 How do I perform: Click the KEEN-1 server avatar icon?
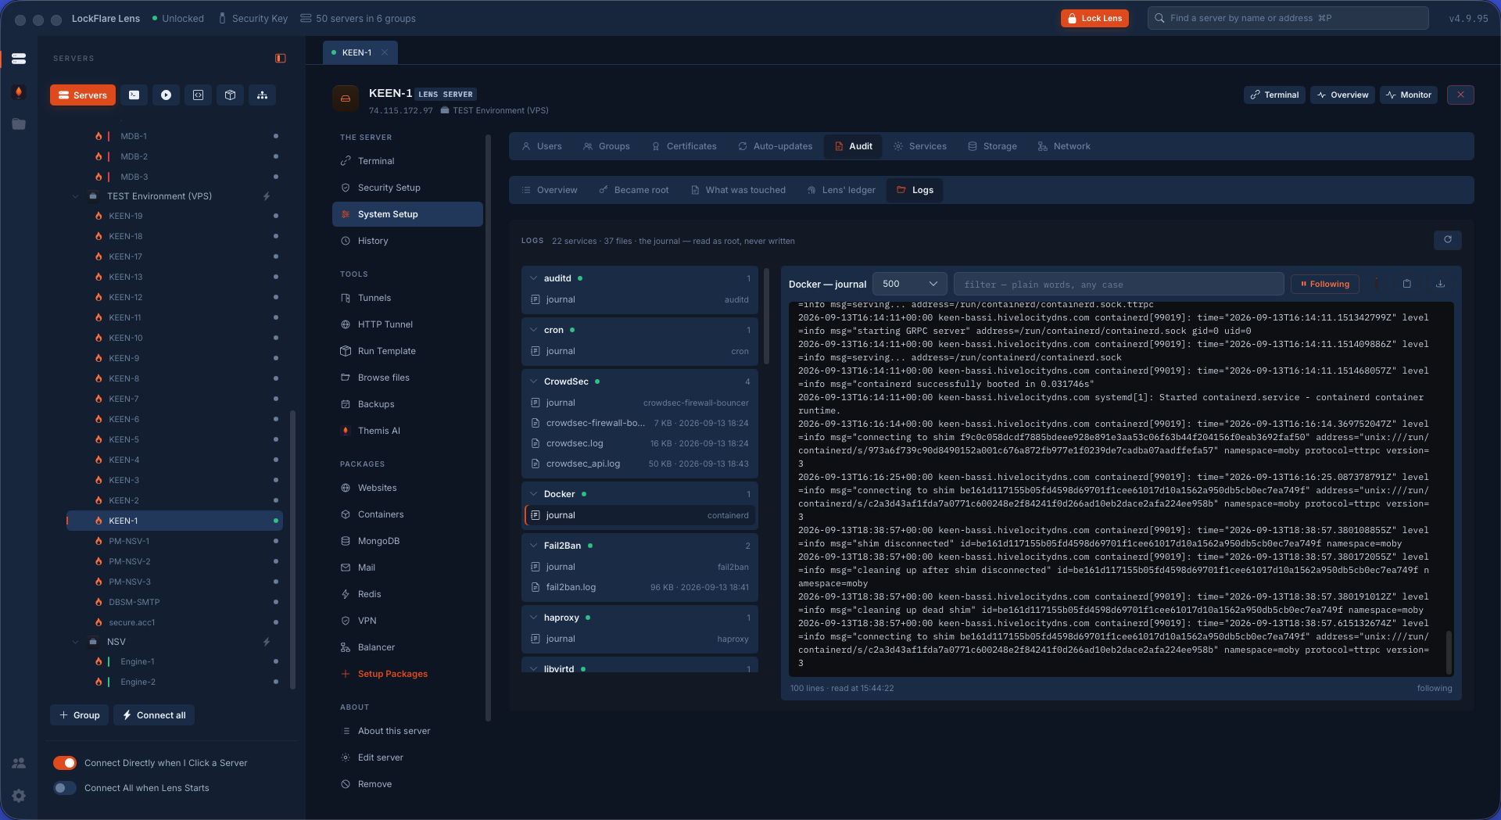click(346, 98)
